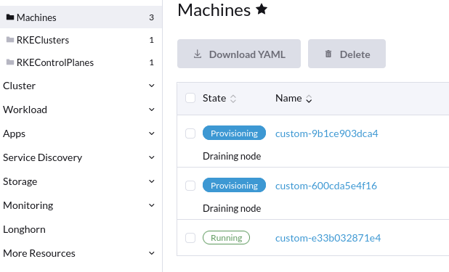Check the box for custom-600cda5e4f16

[x=190, y=186]
